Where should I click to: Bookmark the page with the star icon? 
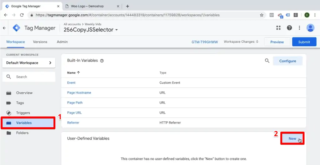262,15
